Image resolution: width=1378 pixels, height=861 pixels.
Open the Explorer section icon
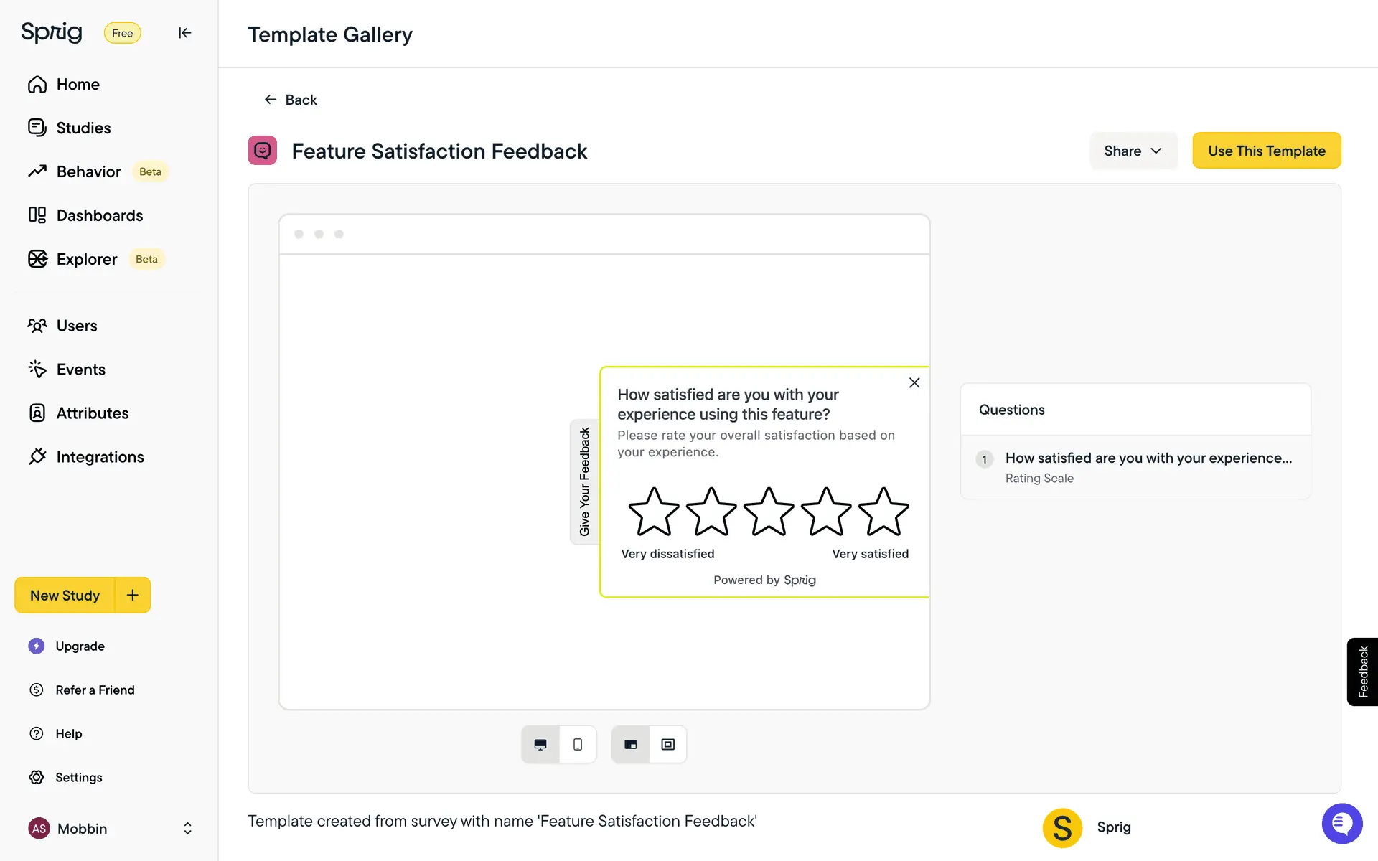[x=37, y=259]
